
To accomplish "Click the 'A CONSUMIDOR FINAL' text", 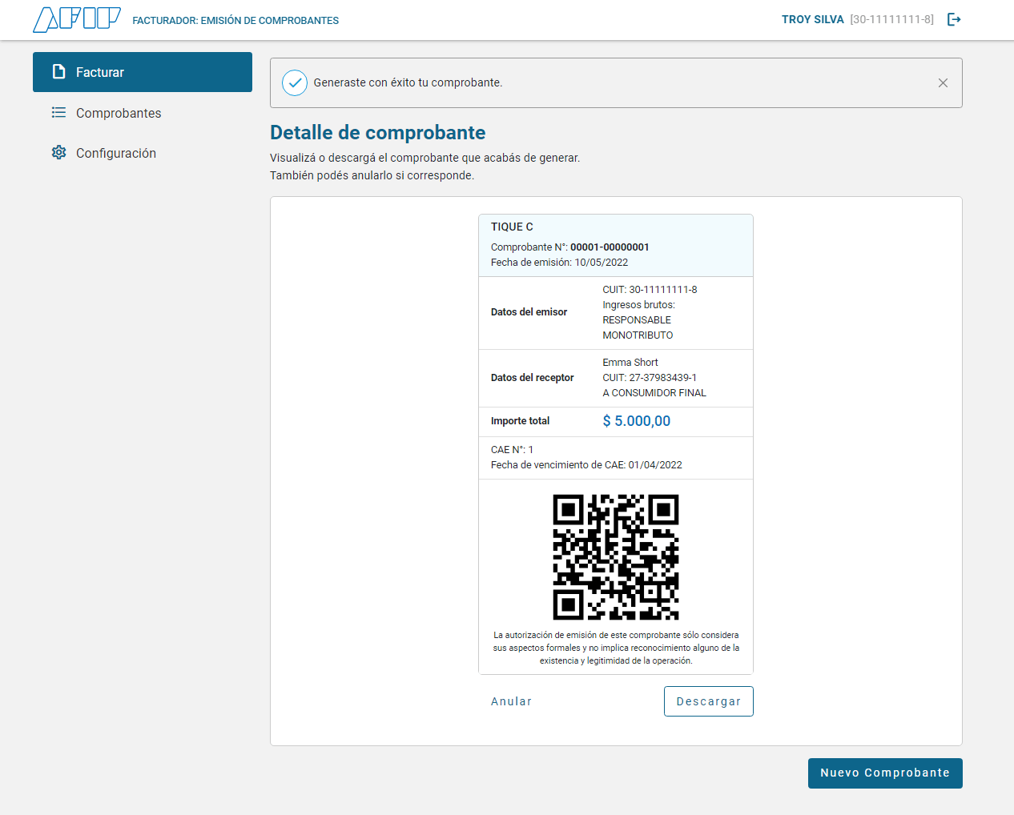I will click(654, 393).
